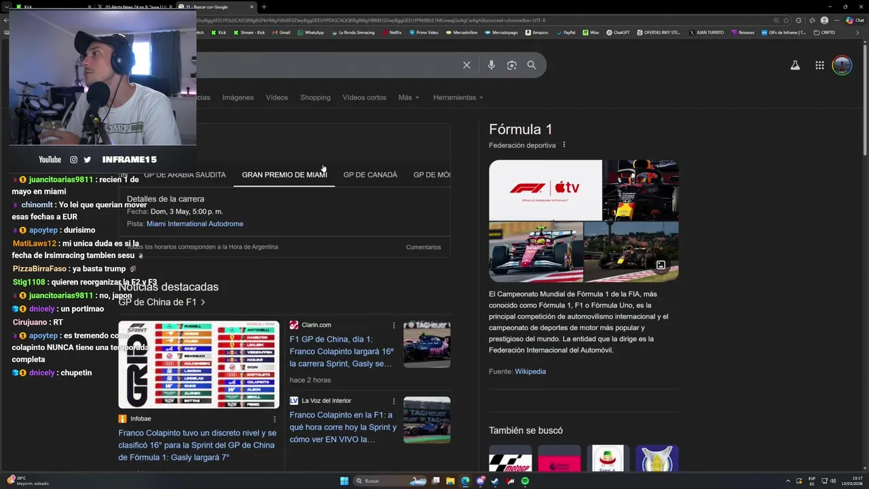Open the overlay's Instagram icon
This screenshot has height=489, width=869.
point(73,160)
